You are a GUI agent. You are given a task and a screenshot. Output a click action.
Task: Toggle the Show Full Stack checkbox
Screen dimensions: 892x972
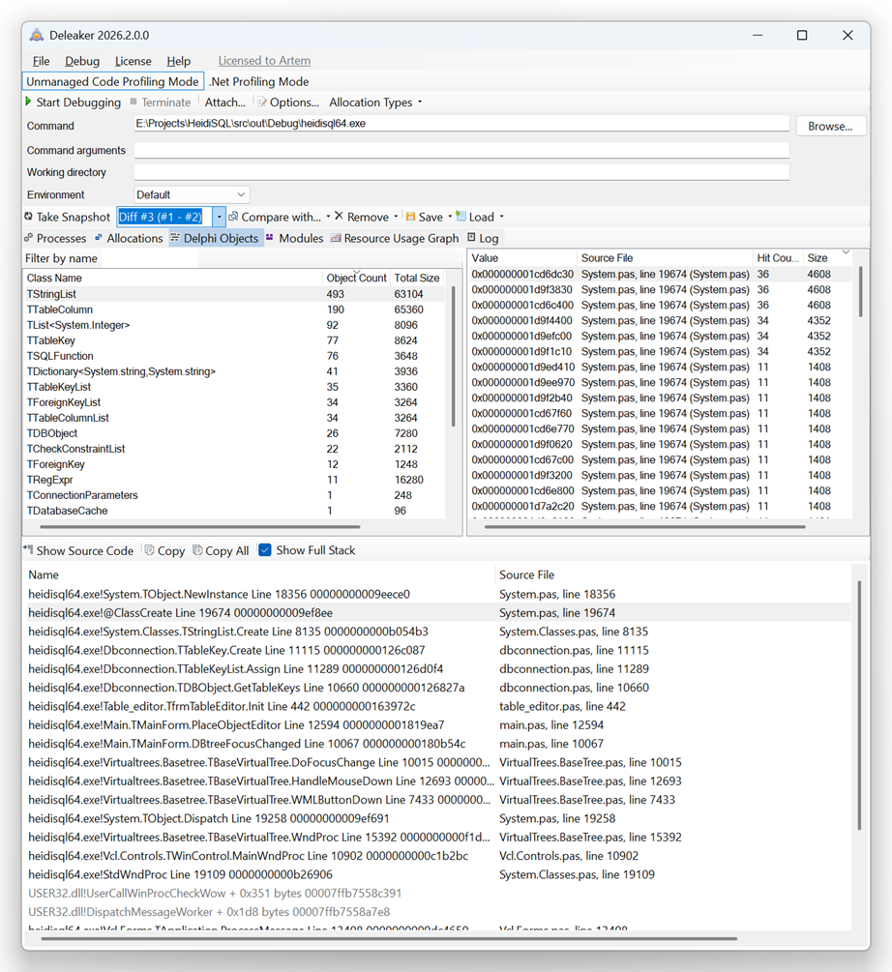[x=265, y=550]
